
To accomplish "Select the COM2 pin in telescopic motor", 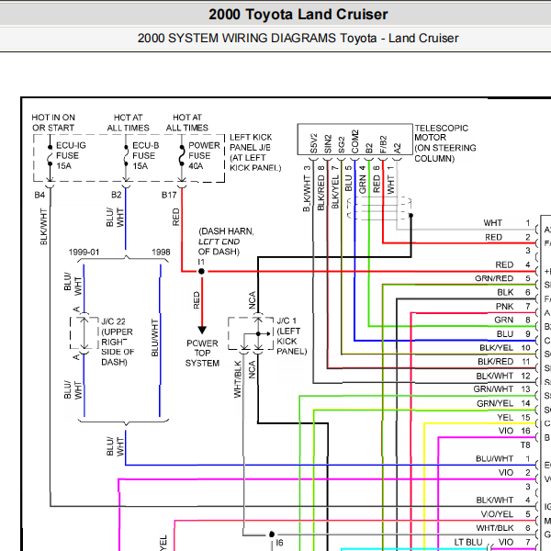I will coord(354,142).
